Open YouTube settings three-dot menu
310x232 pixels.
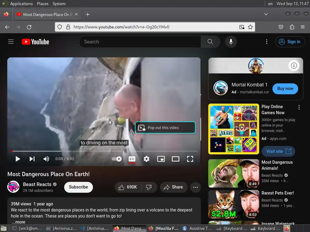[x=267, y=42]
